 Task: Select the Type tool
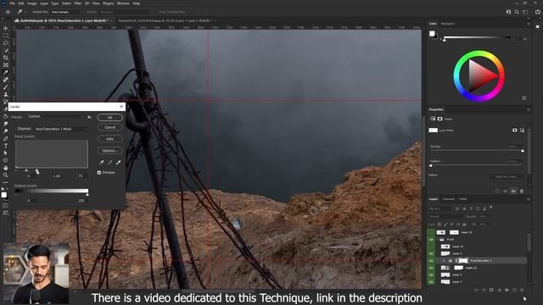click(x=6, y=146)
